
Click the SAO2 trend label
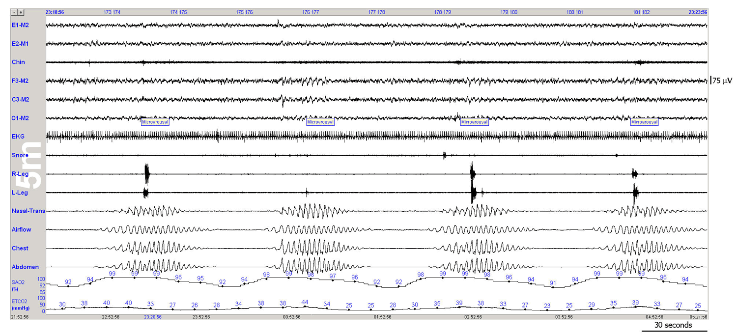point(18,282)
